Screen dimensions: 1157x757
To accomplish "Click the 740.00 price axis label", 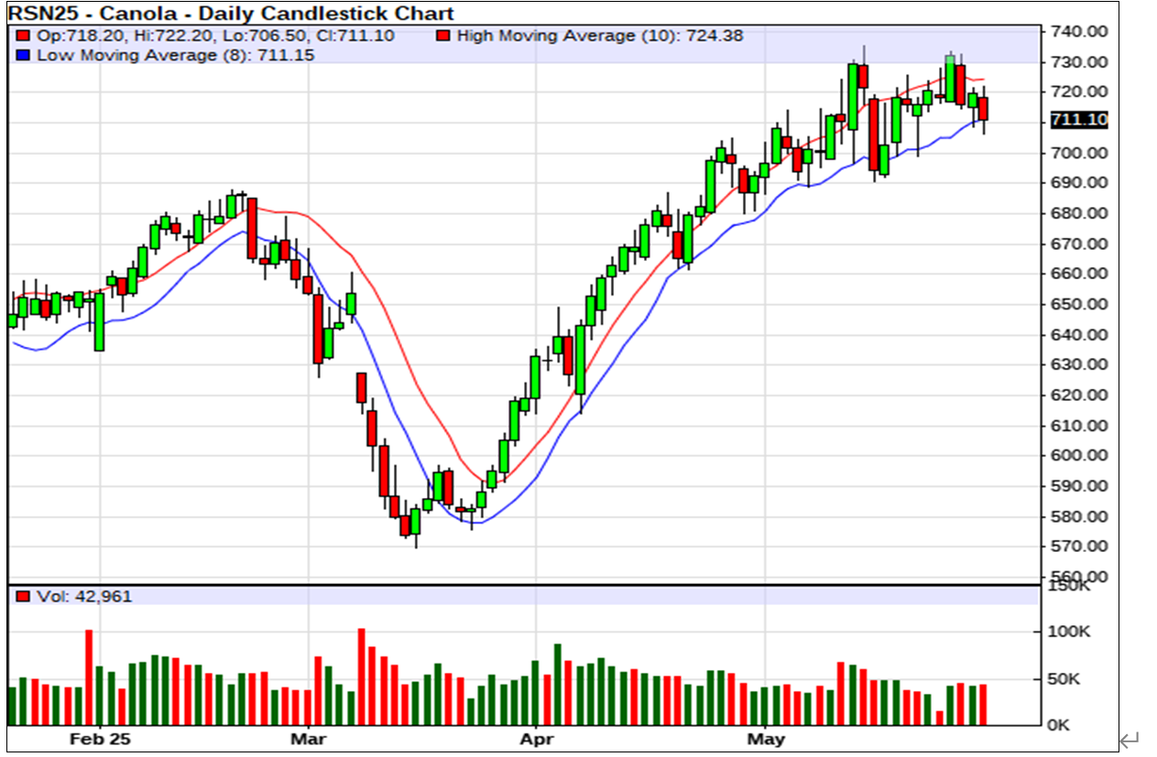I will [x=1079, y=32].
